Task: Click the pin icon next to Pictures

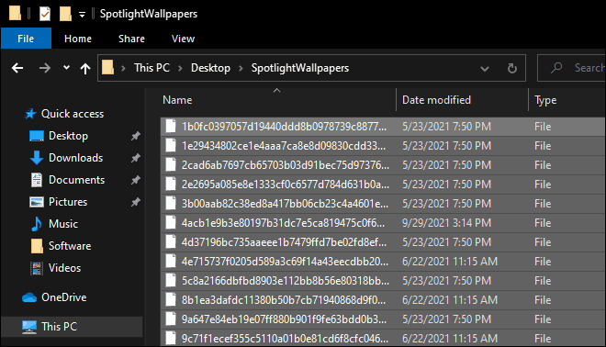Action: point(135,202)
